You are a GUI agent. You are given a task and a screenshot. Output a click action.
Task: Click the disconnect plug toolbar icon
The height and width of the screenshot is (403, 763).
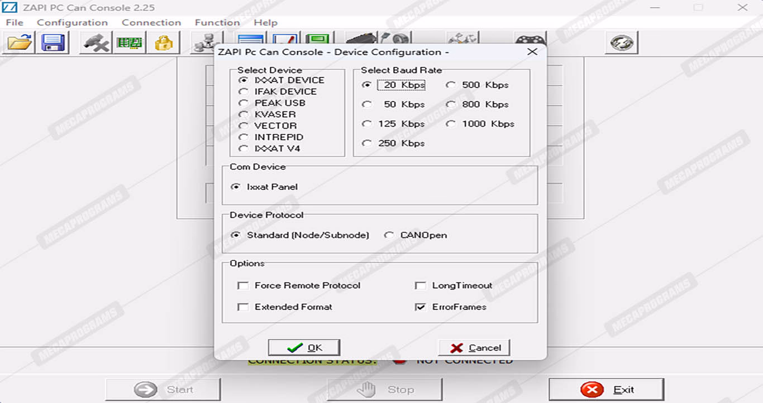[x=96, y=42]
